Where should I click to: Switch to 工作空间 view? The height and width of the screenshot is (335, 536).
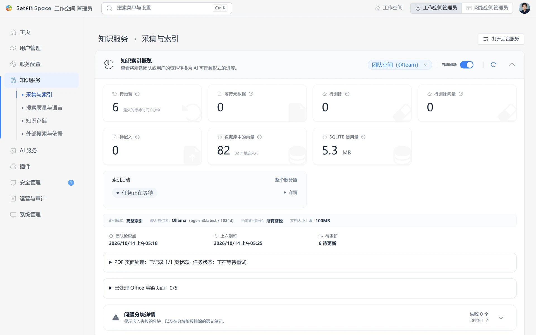tap(389, 8)
